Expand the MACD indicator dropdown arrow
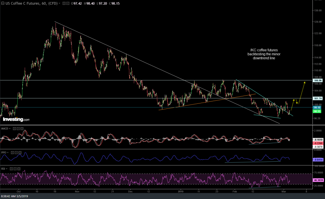The width and height of the screenshot is (325, 199). pyautogui.click(x=10, y=129)
